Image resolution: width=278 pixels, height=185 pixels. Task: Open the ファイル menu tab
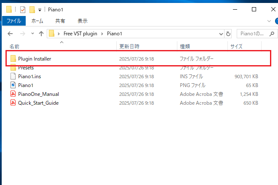pos(14,21)
